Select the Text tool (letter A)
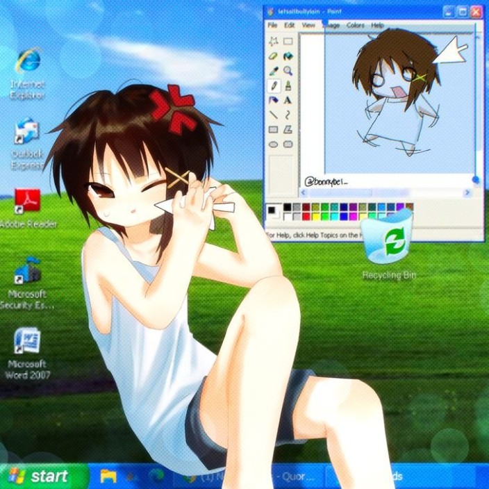The image size is (489, 489). [x=288, y=100]
